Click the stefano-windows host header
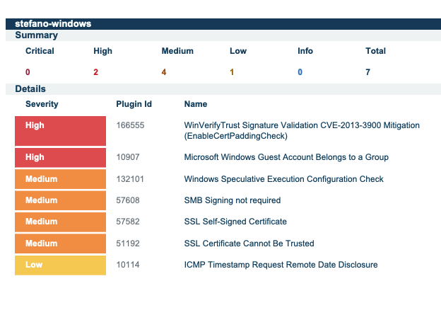 [53, 24]
